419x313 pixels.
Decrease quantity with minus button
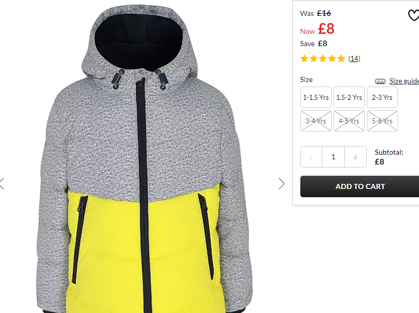pos(312,157)
